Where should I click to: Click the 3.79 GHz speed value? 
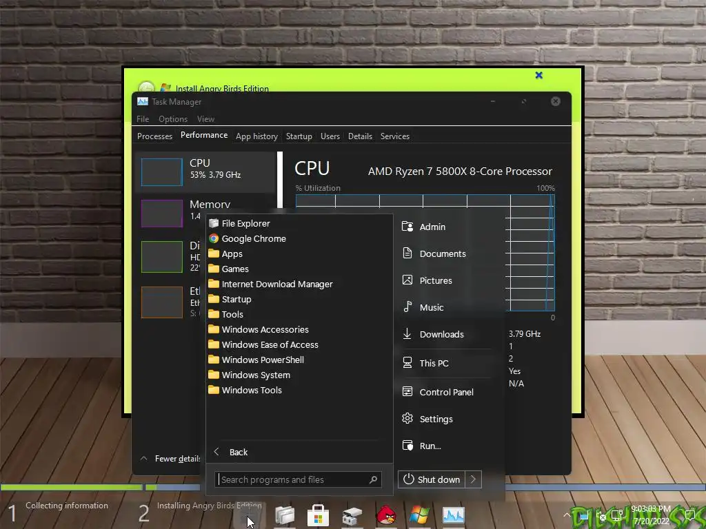[x=525, y=334]
